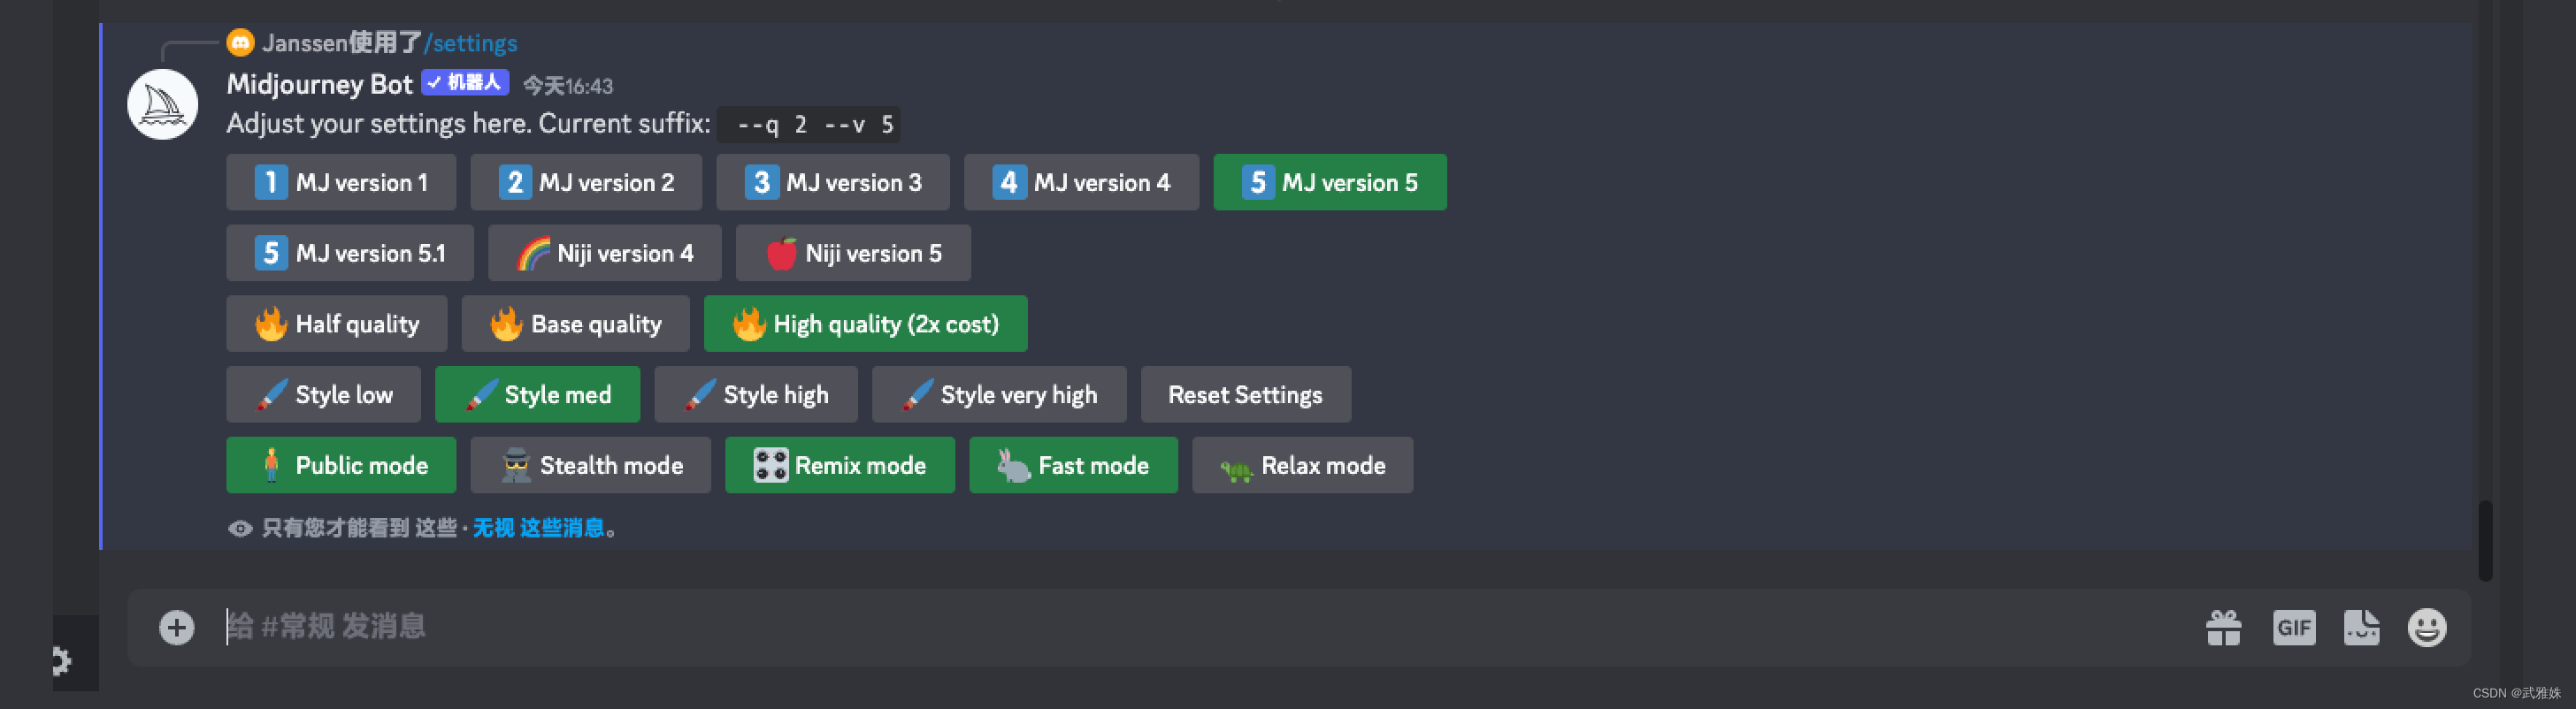The width and height of the screenshot is (2576, 709).
Task: Pick Style low setting
Action: pyautogui.click(x=324, y=394)
